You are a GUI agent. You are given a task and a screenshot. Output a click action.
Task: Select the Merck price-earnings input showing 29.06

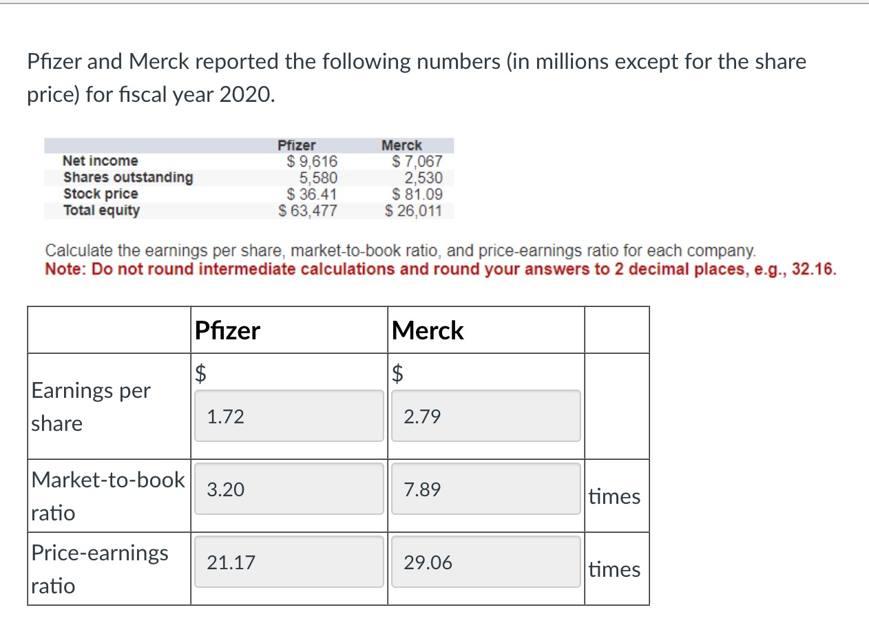pos(485,562)
